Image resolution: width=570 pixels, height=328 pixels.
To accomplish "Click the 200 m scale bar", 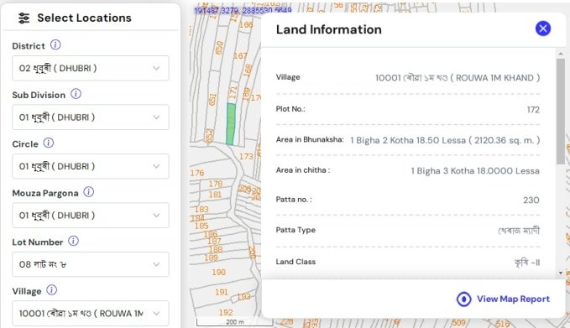I will coord(235,322).
